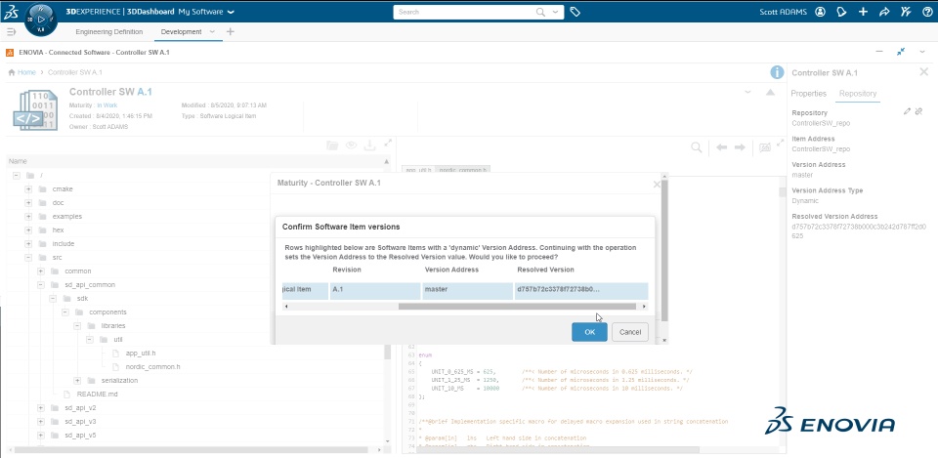
Task: Collapse the header with the up triangle
Action: pos(770,92)
